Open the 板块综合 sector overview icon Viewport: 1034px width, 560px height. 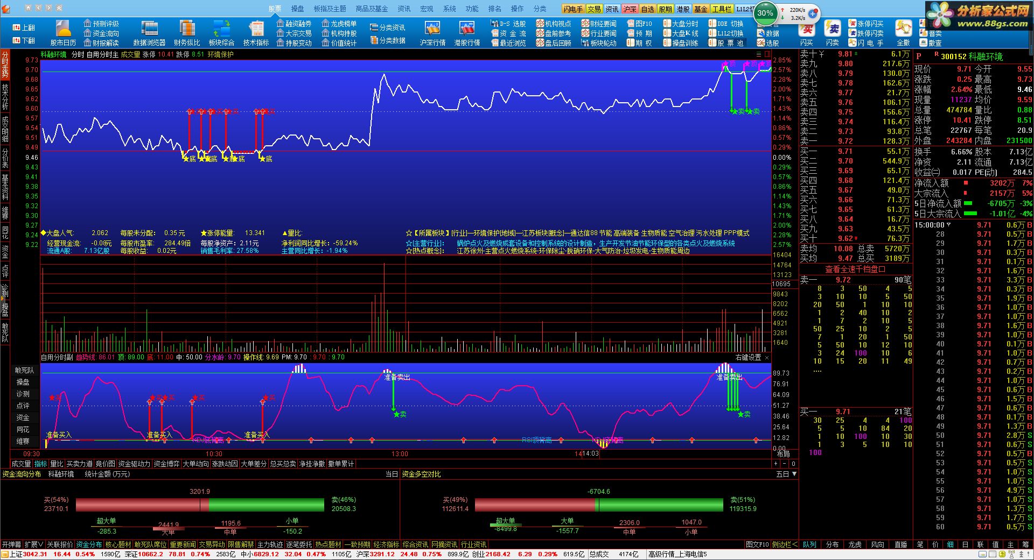coord(221,33)
